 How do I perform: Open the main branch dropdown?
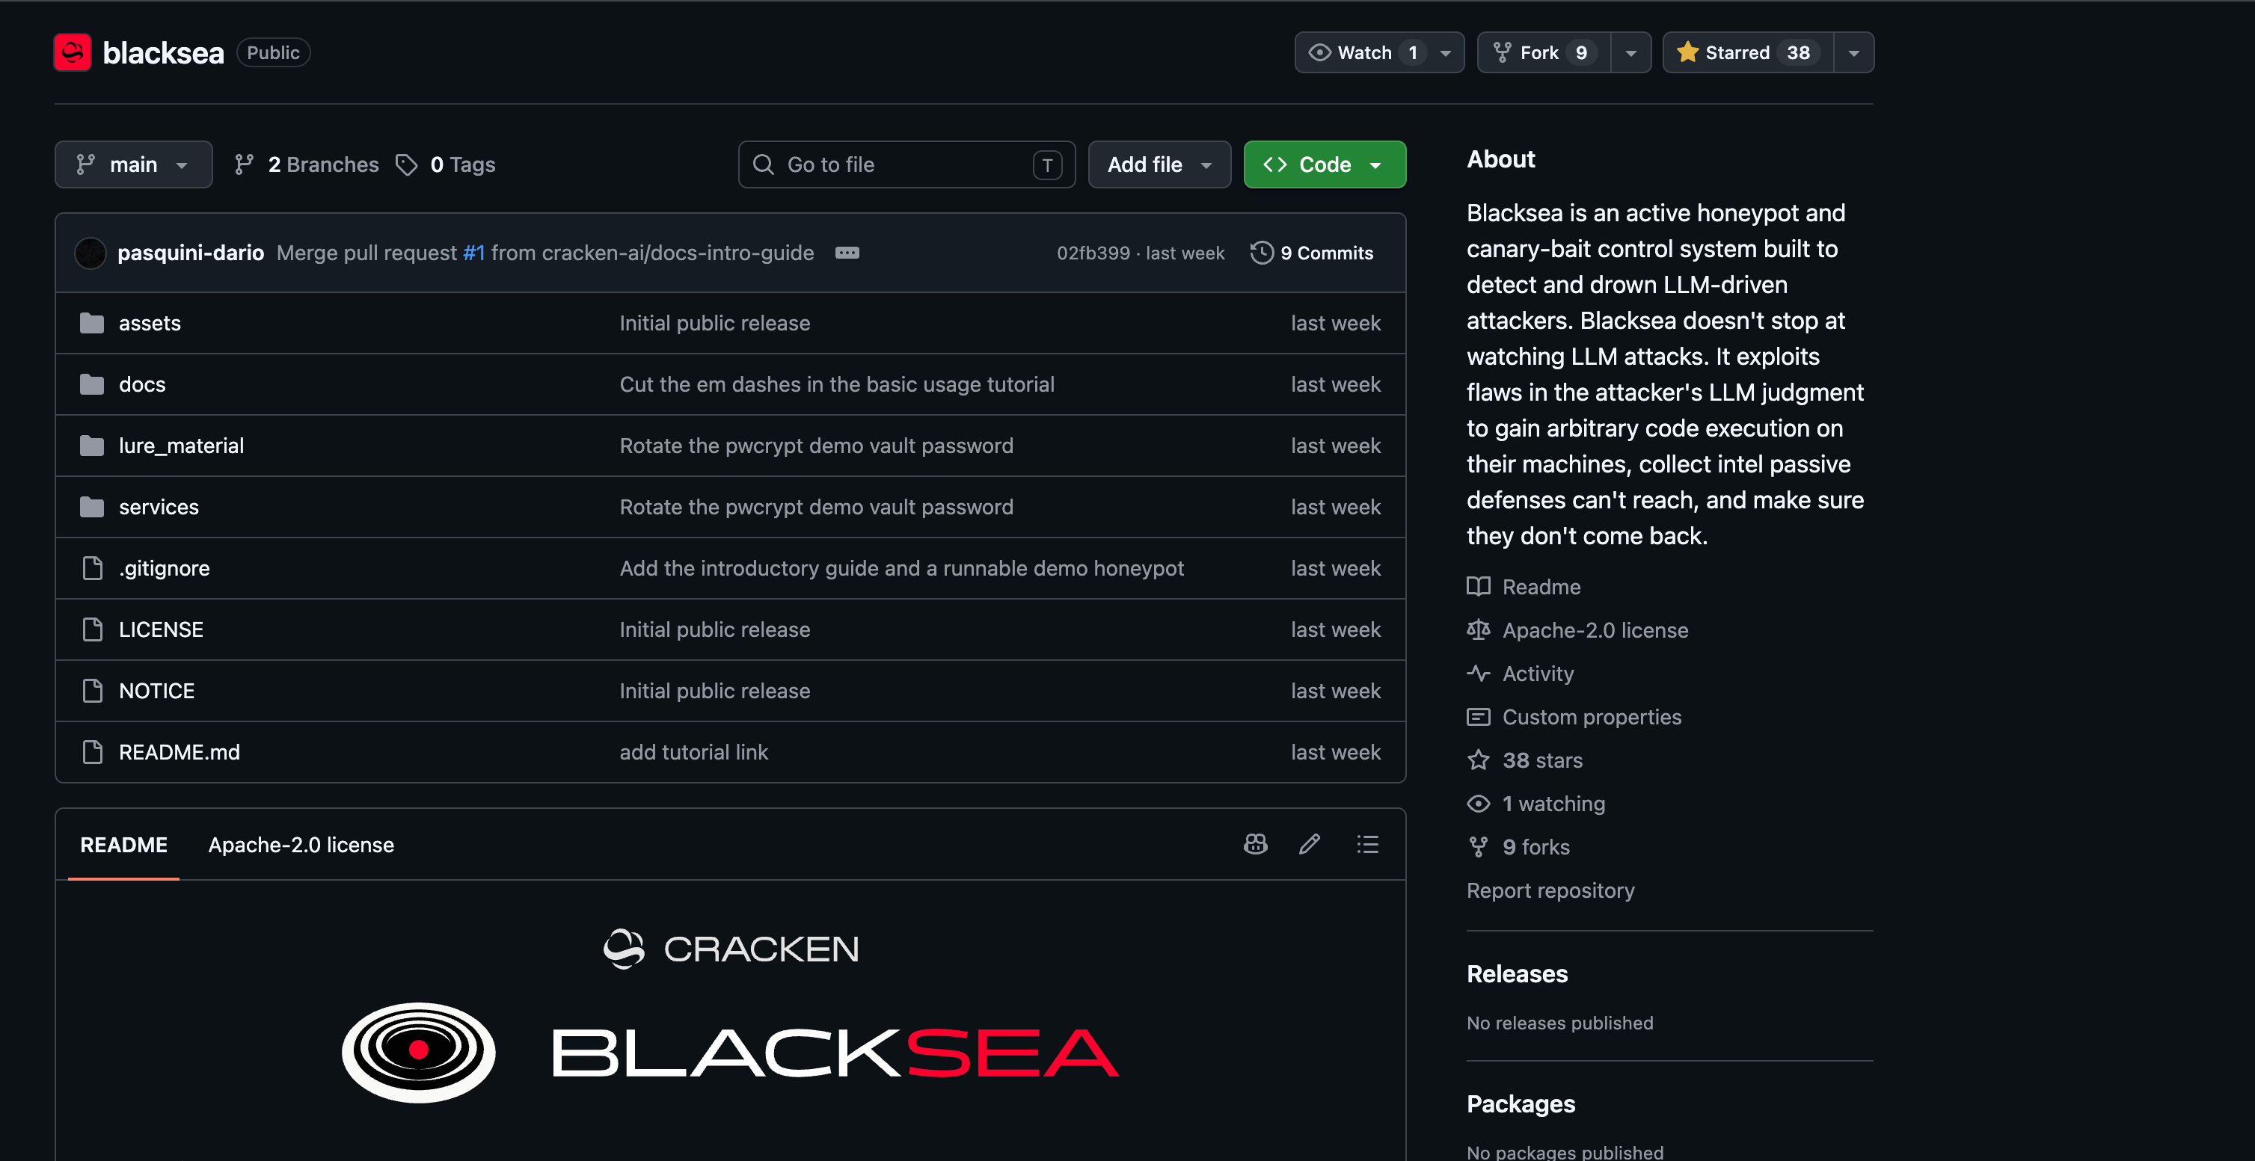click(x=133, y=164)
